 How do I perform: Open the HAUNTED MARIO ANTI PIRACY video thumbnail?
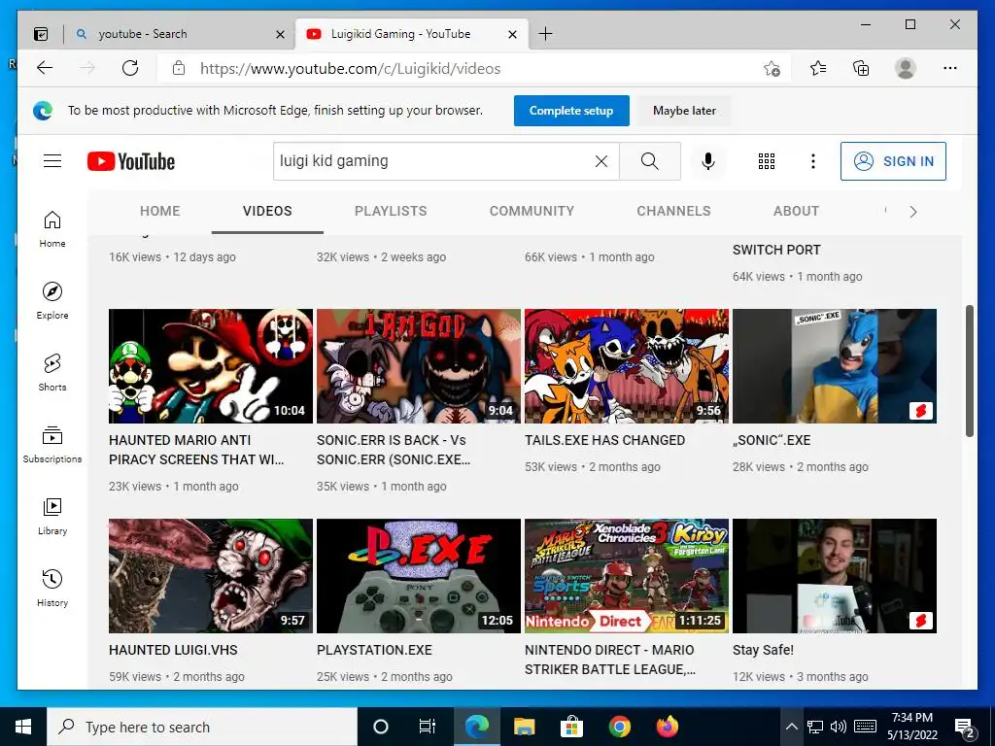[211, 366]
